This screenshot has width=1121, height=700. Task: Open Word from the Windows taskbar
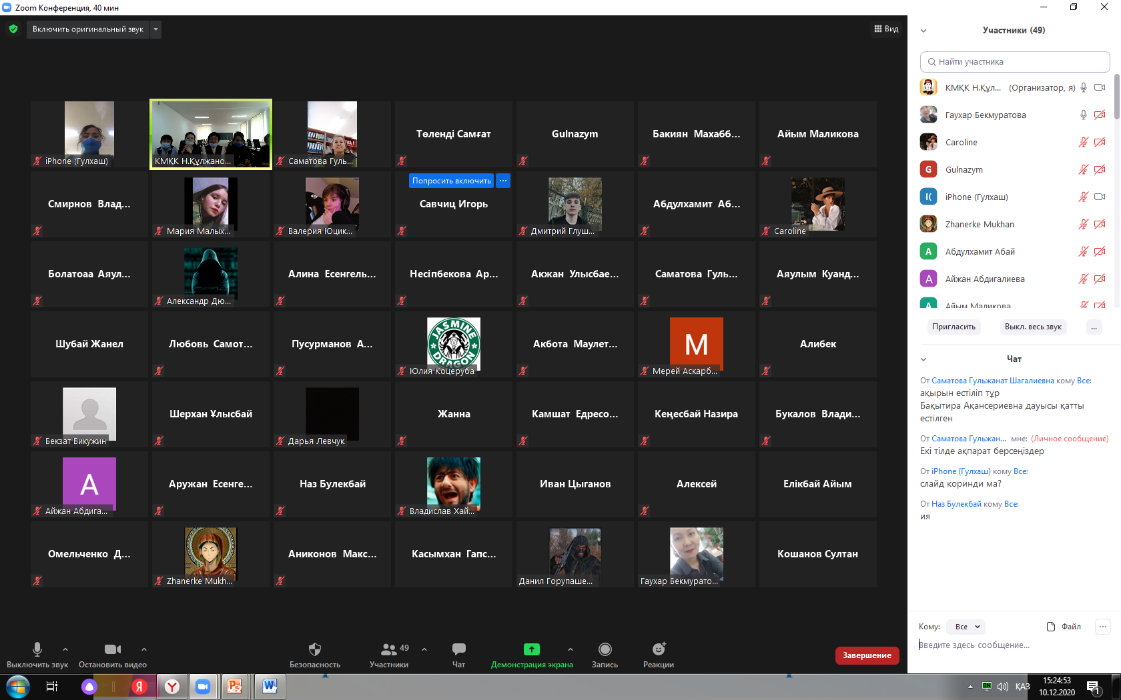pyautogui.click(x=270, y=686)
